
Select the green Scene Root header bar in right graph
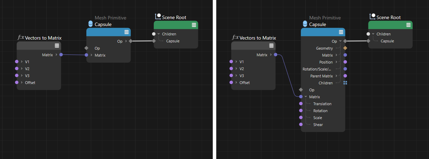point(390,25)
